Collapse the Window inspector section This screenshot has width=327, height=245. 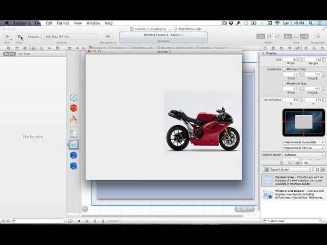coord(263,54)
